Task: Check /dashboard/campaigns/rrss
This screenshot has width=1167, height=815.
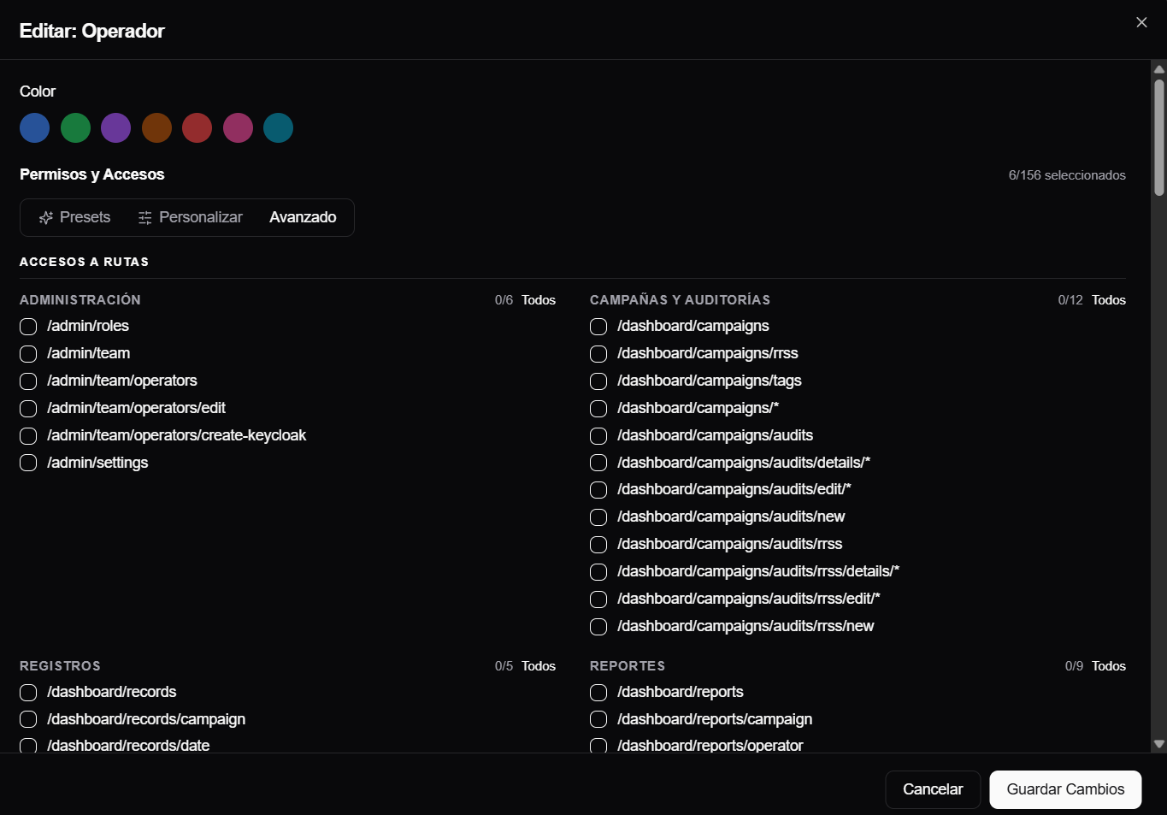Action: click(x=598, y=354)
